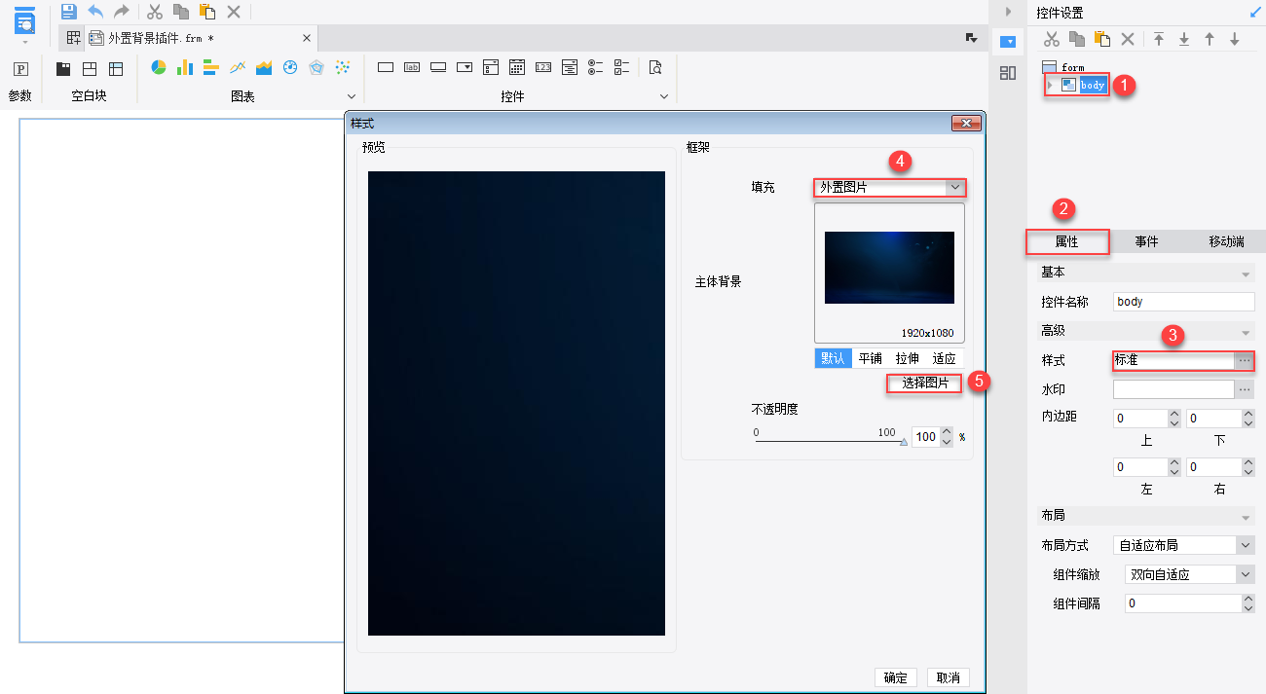Add a number input widget
Image resolution: width=1266 pixels, height=694 pixels.
pyautogui.click(x=543, y=67)
